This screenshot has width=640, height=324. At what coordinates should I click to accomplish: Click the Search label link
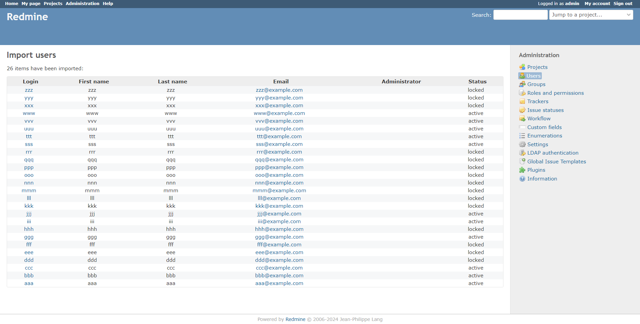click(x=481, y=15)
